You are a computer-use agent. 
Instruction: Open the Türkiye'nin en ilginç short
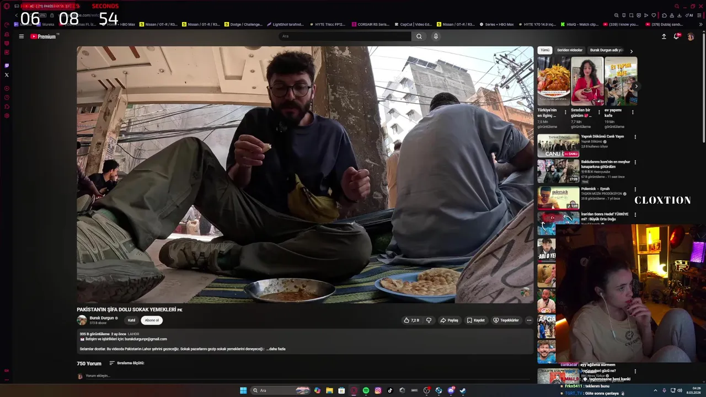pyautogui.click(x=554, y=81)
